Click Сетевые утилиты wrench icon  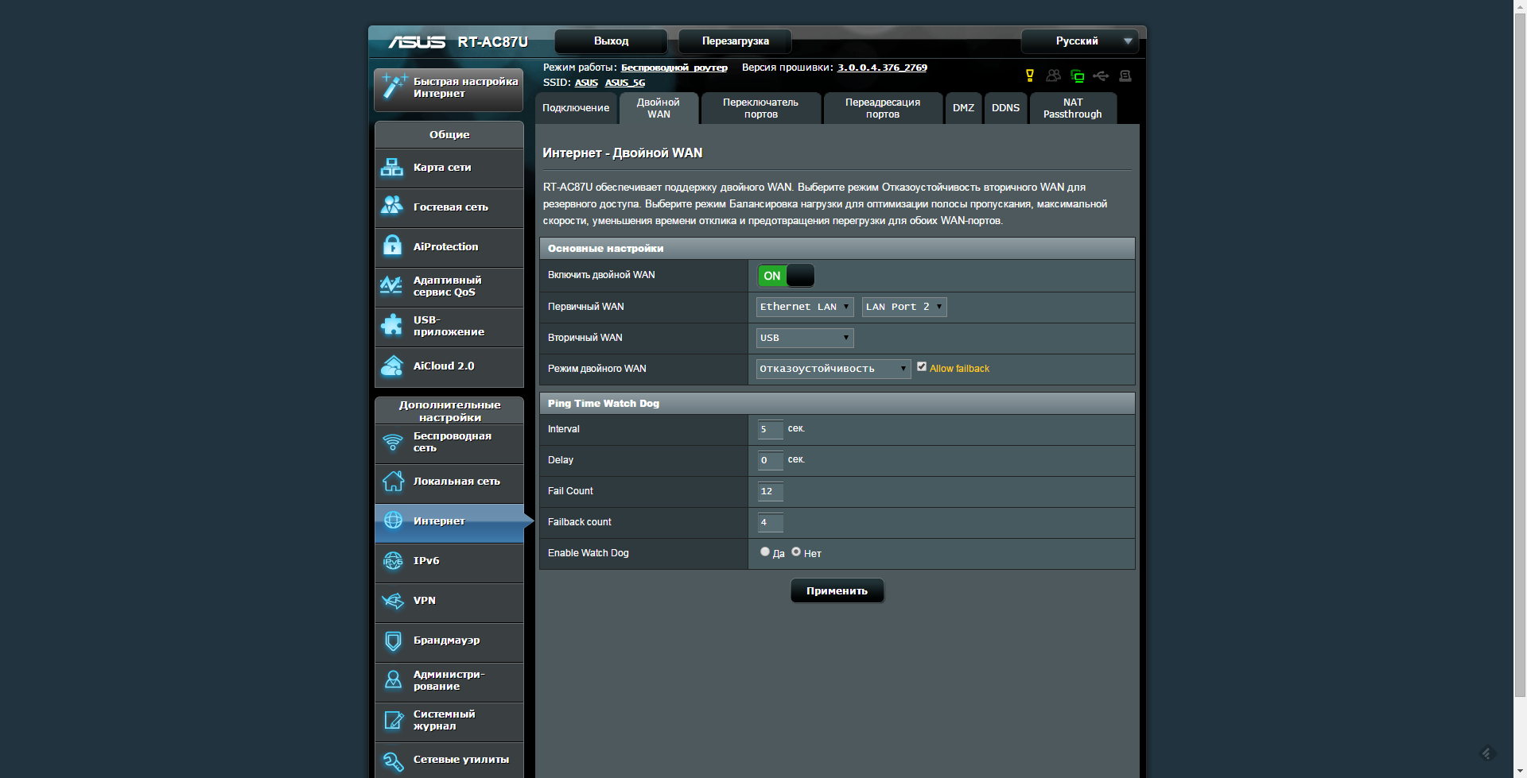click(x=393, y=761)
